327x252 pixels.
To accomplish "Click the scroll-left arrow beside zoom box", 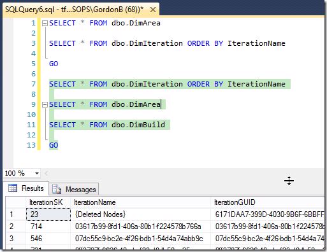I will pyautogui.click(x=46, y=173).
